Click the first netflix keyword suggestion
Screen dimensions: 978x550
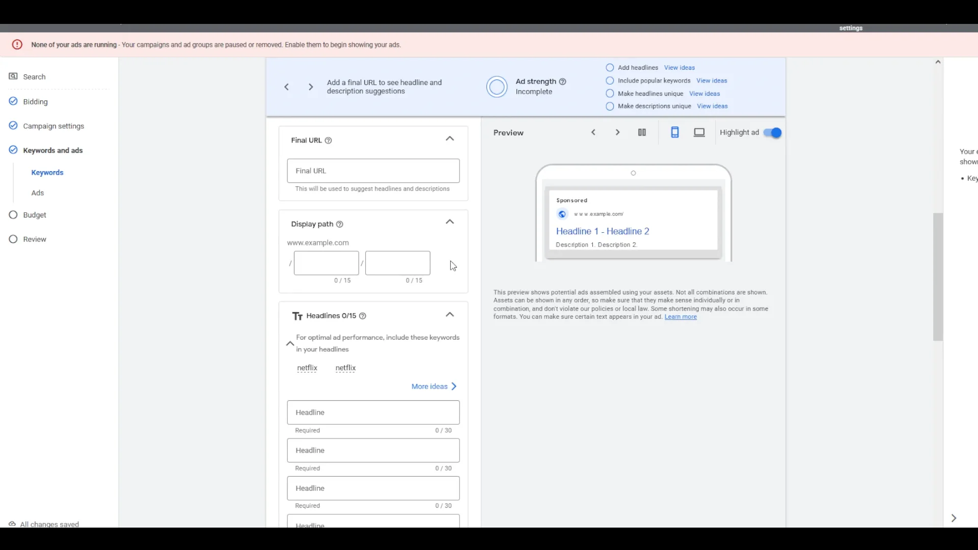tap(307, 368)
